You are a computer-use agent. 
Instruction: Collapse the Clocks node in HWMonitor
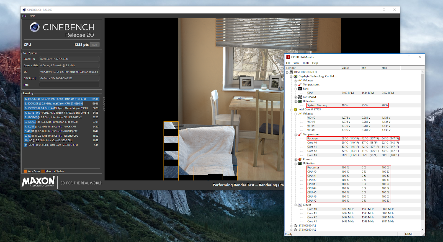point(296,205)
